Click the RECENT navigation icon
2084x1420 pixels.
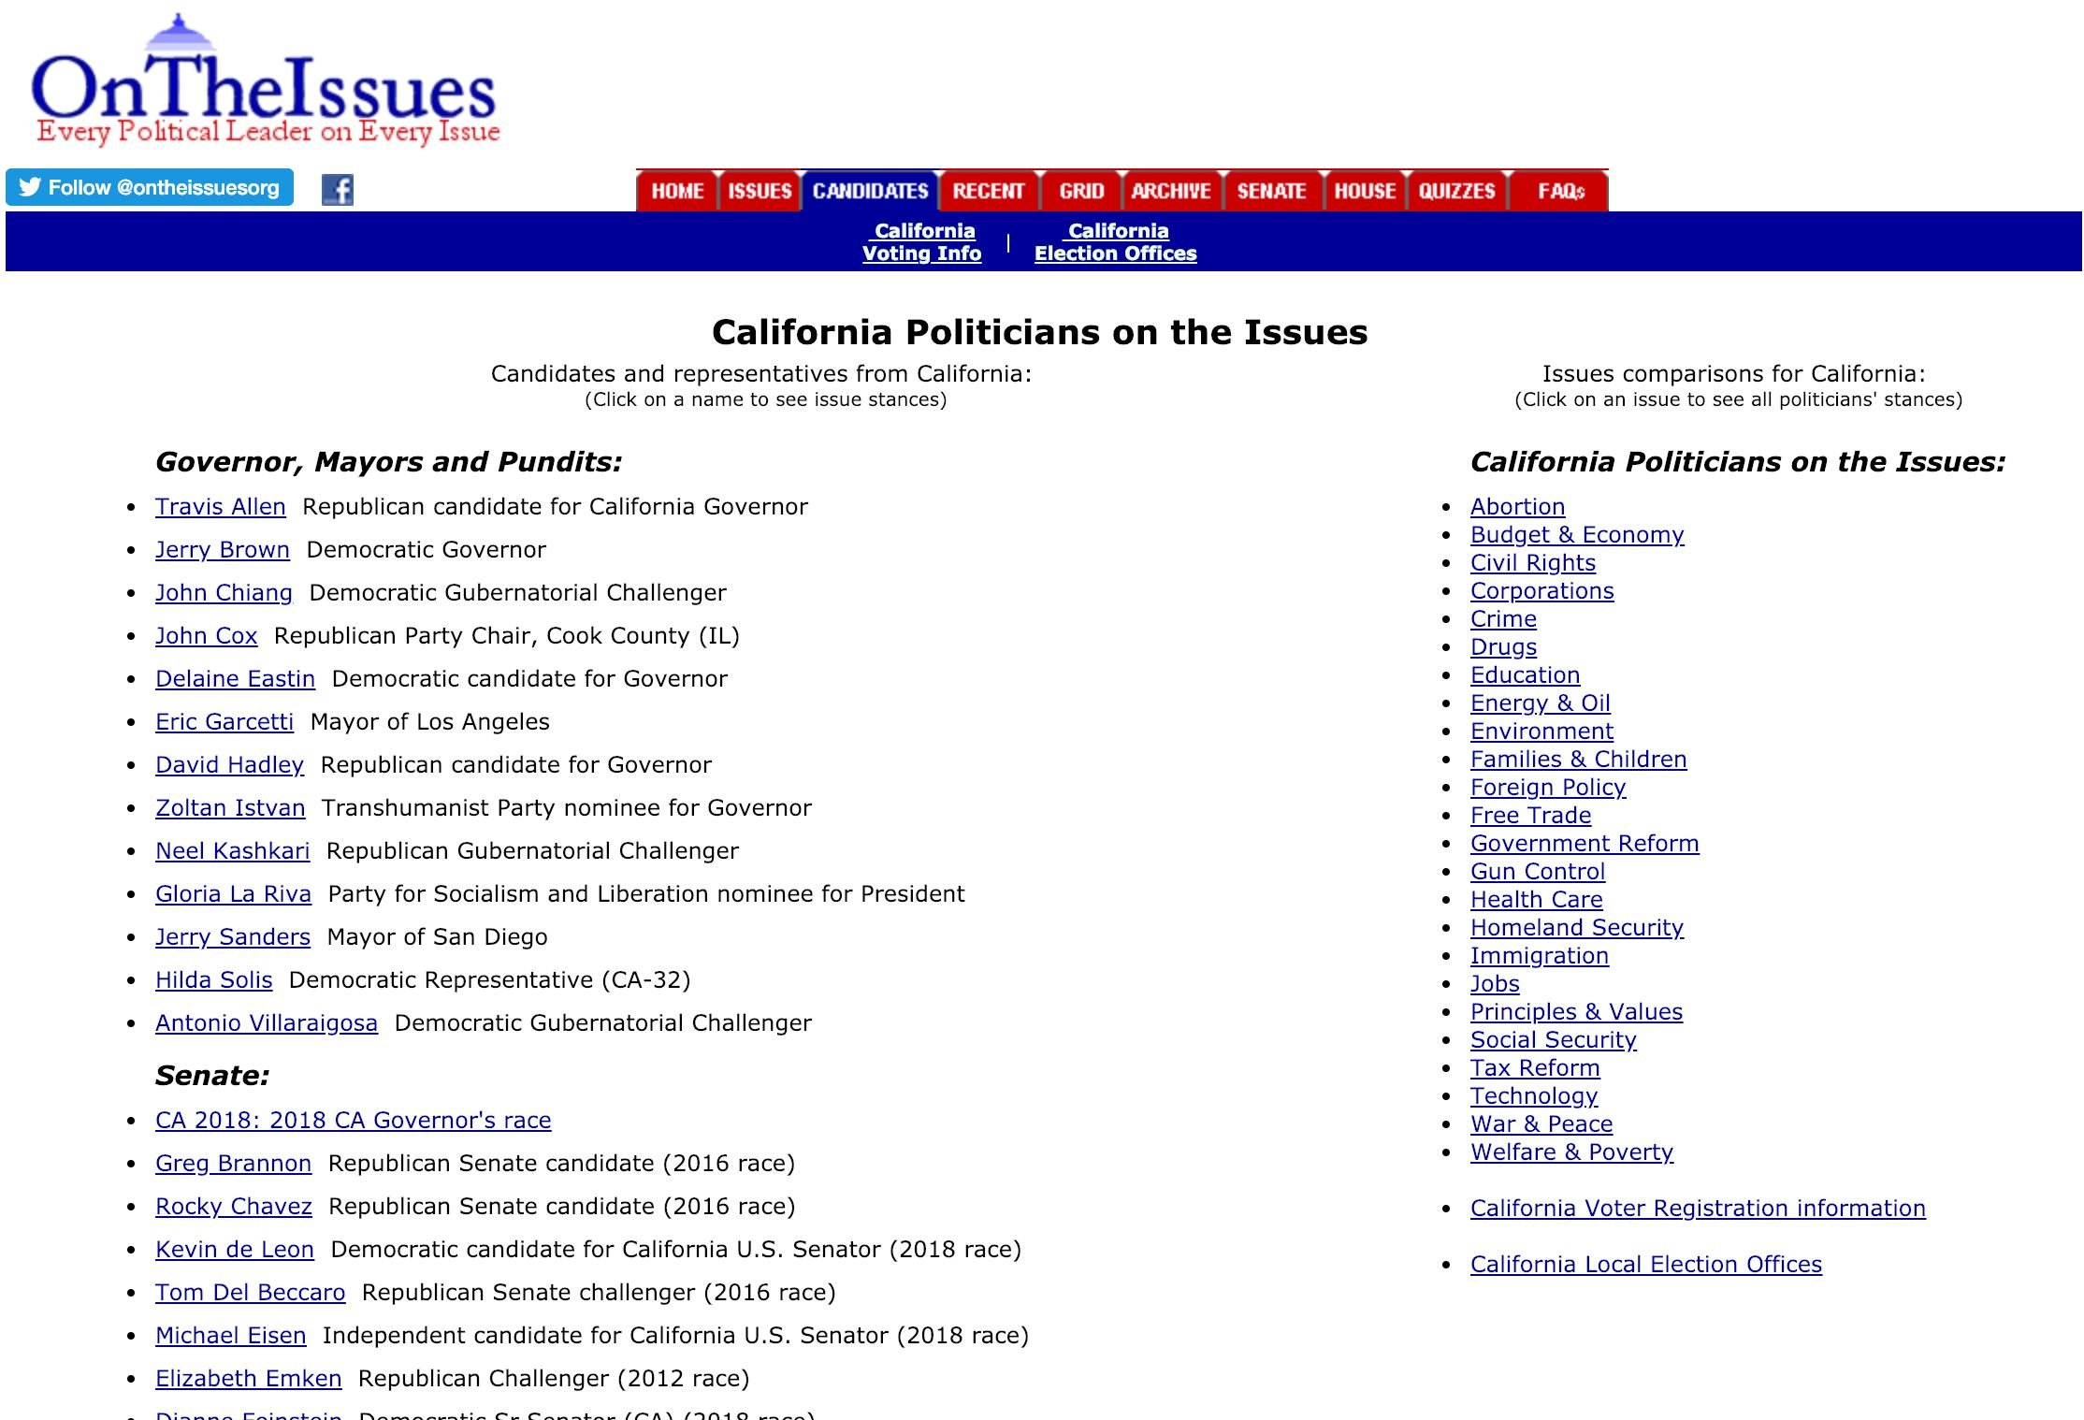987,188
